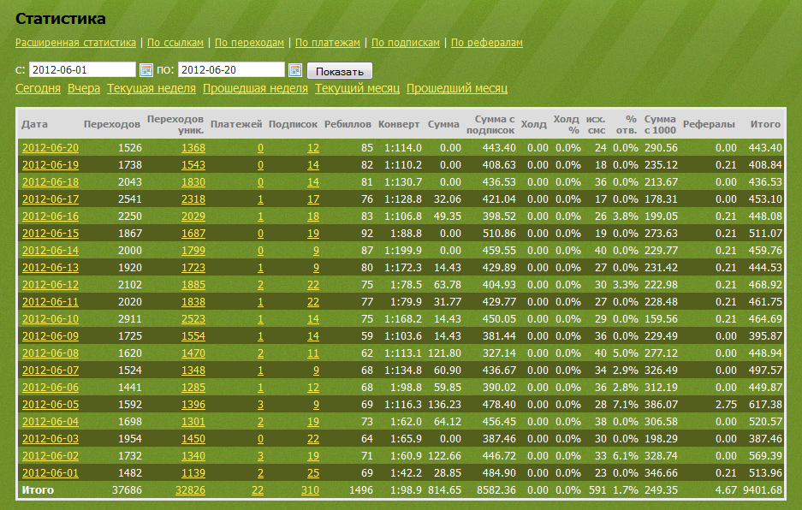Open date 2012-06-10 row link

pos(50,319)
